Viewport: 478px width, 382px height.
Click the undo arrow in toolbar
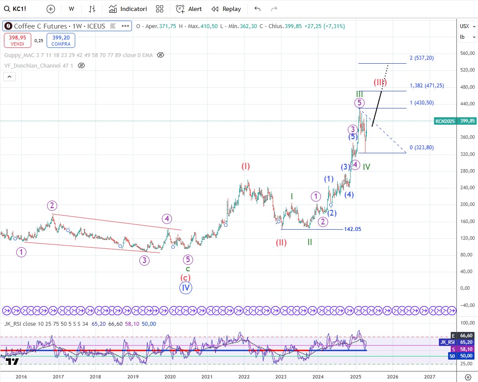click(x=258, y=9)
